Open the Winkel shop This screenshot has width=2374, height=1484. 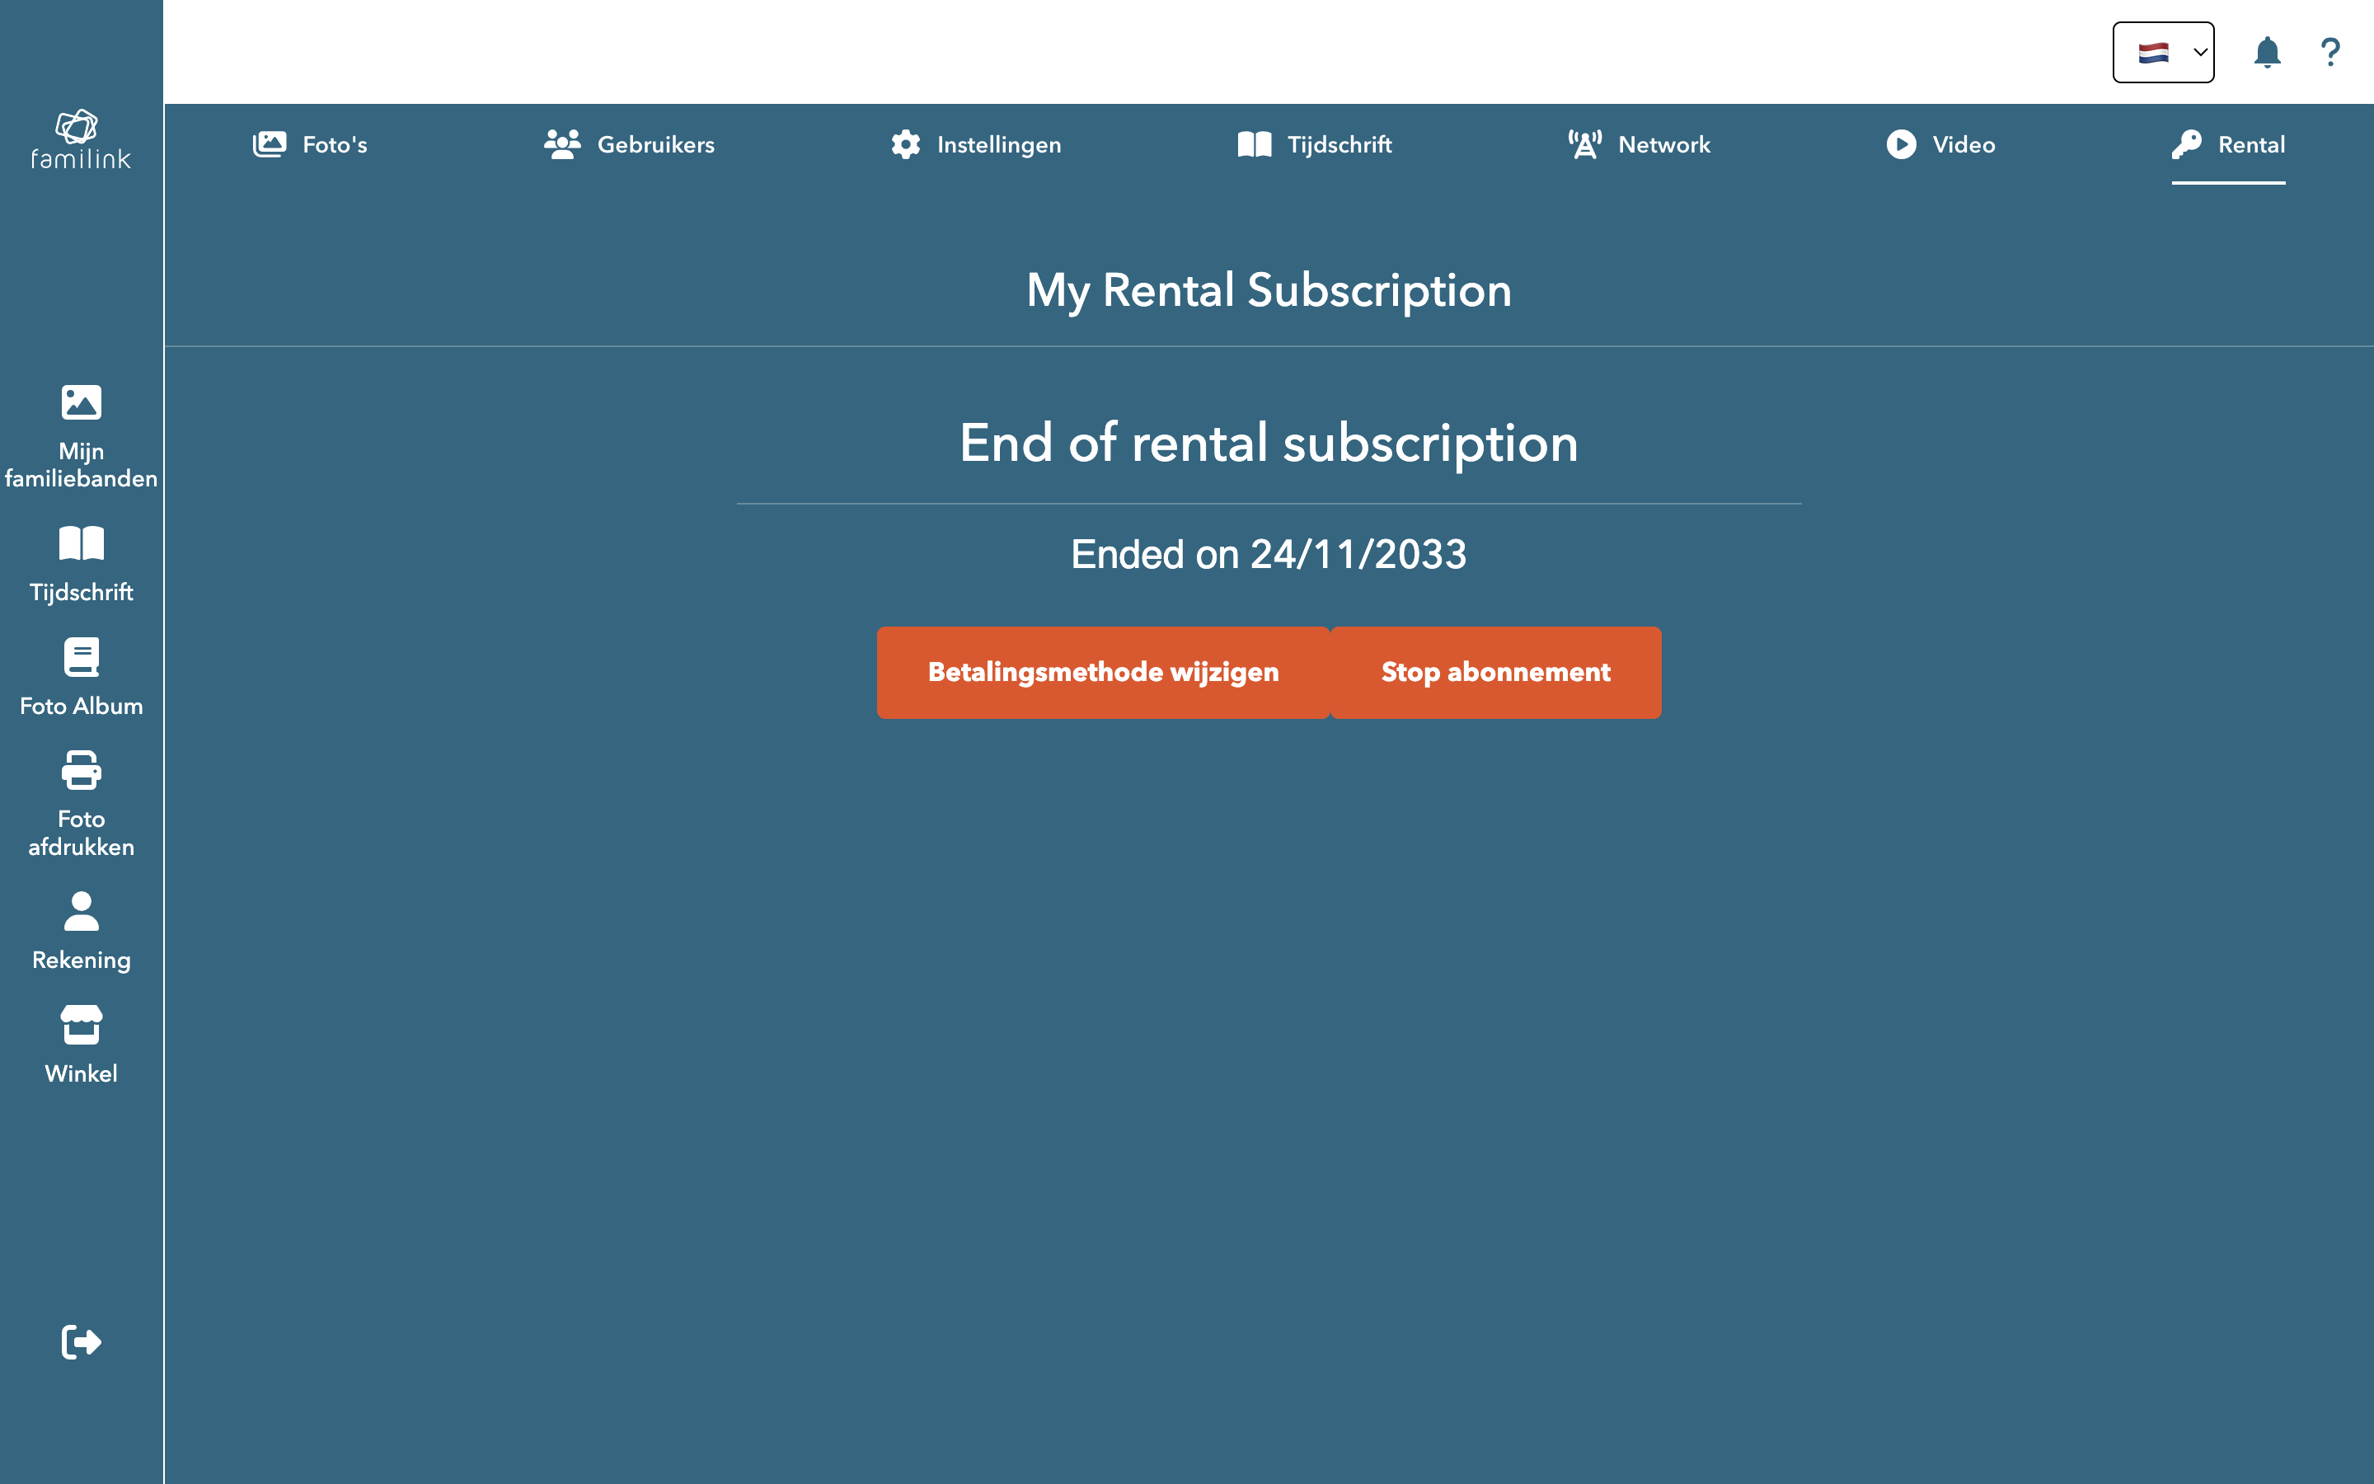point(81,1045)
